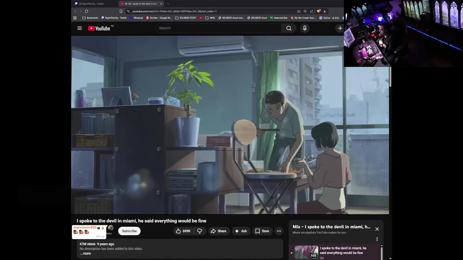
Task: Open the Bookmarks folder in bookmarks bar
Action: [90, 18]
